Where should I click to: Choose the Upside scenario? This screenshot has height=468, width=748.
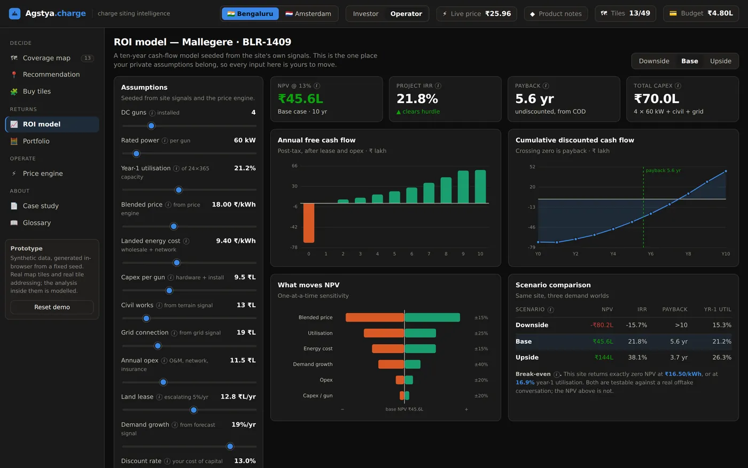click(721, 61)
